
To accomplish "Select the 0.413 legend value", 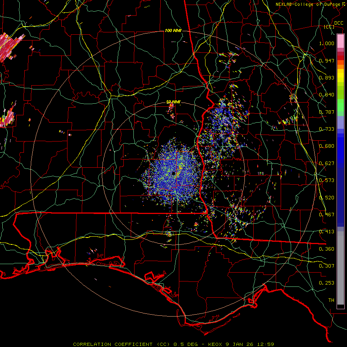I will [x=327, y=232].
